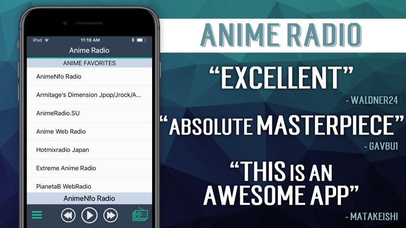Viewport: 406px width, 228px height.
Task: Select Hotmixradio Japan station
Action: (89, 150)
